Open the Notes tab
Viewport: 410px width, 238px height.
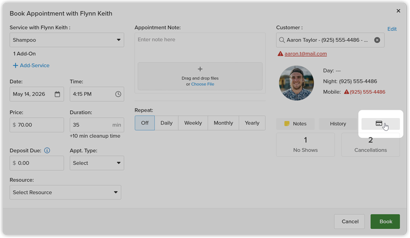tap(295, 124)
